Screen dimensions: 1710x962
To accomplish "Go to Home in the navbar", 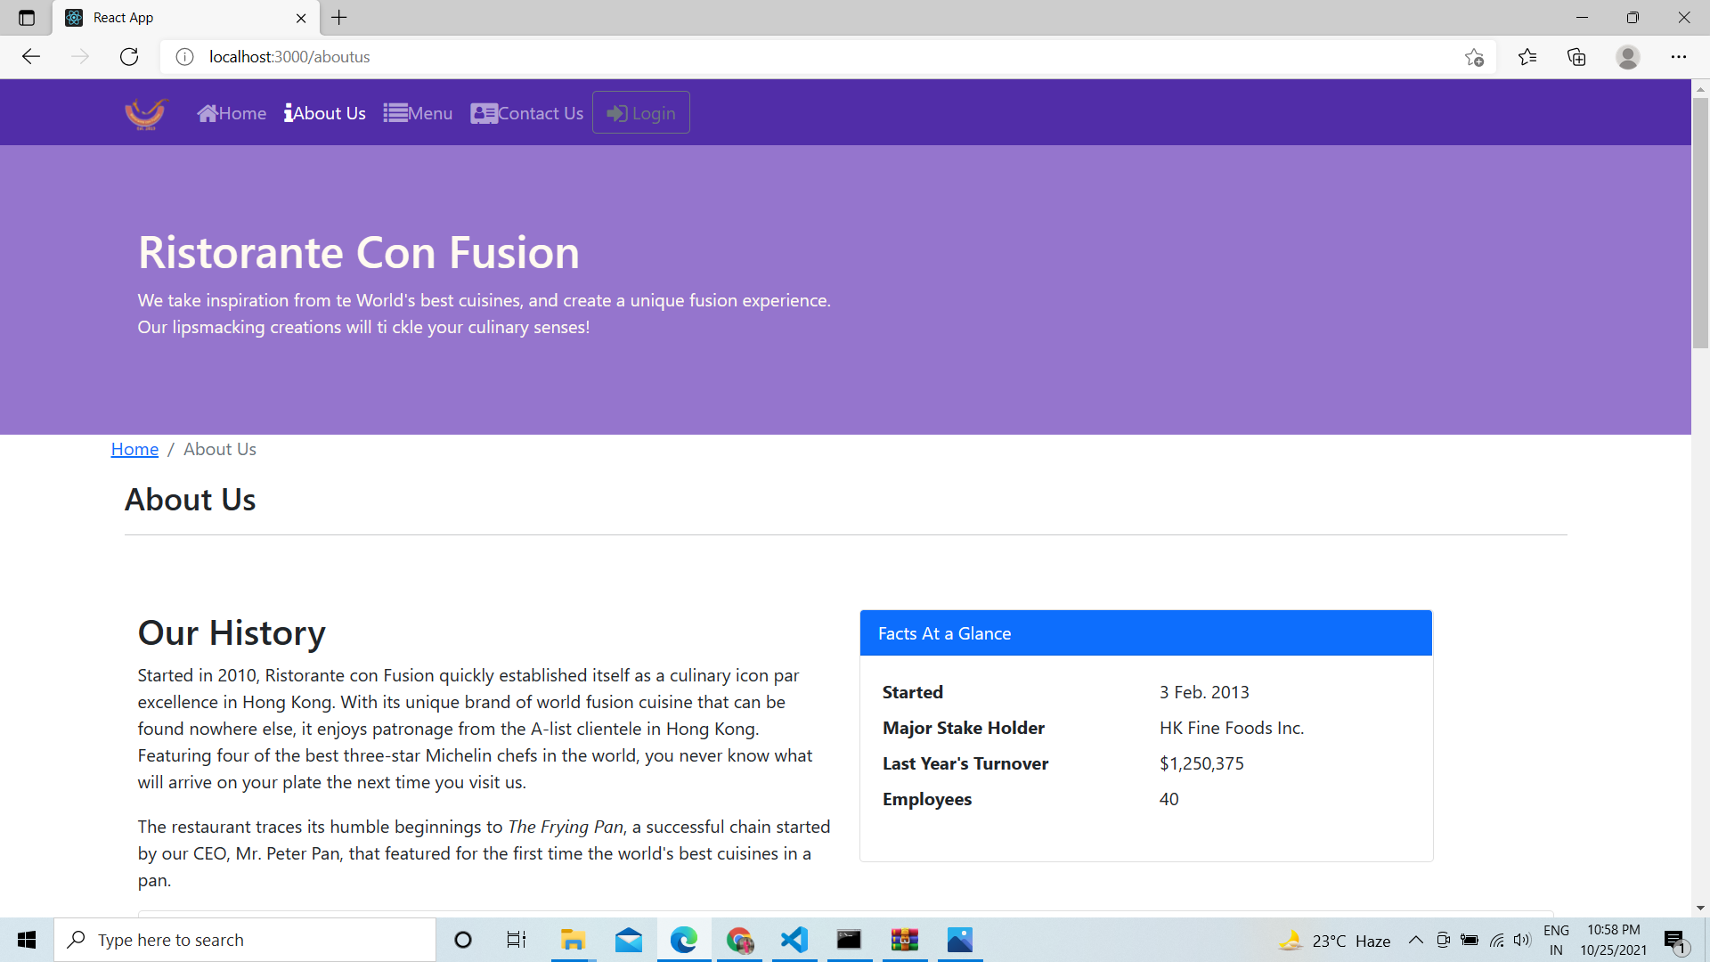I will click(232, 113).
